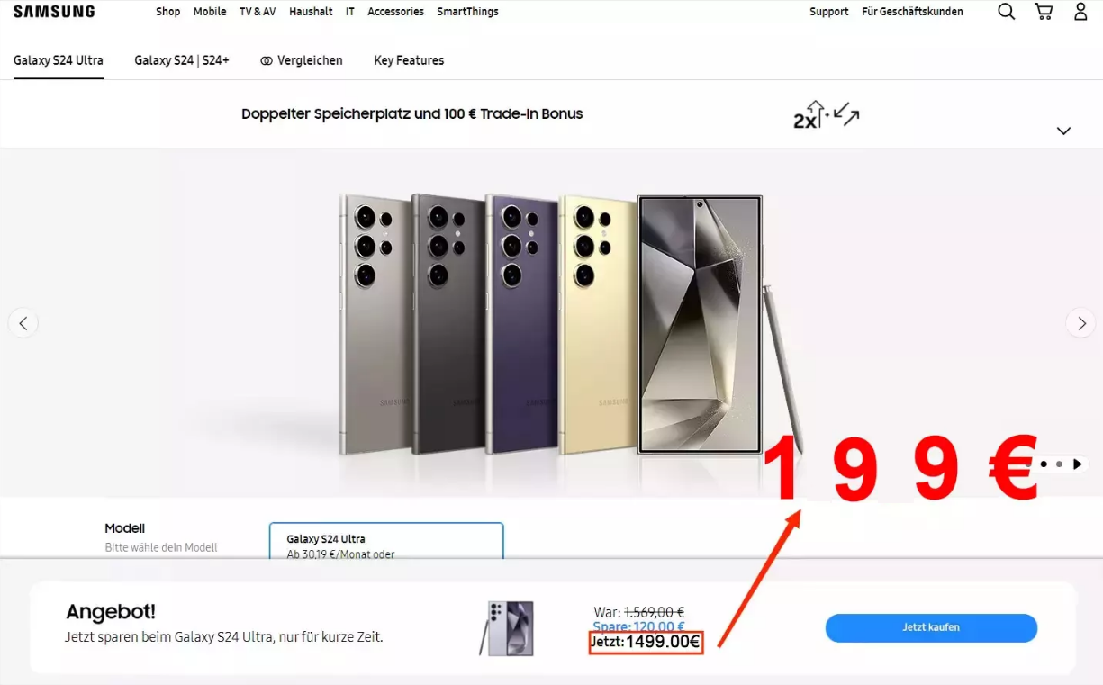Open Für Geschäftskunden link
This screenshot has width=1103, height=685.
912,12
